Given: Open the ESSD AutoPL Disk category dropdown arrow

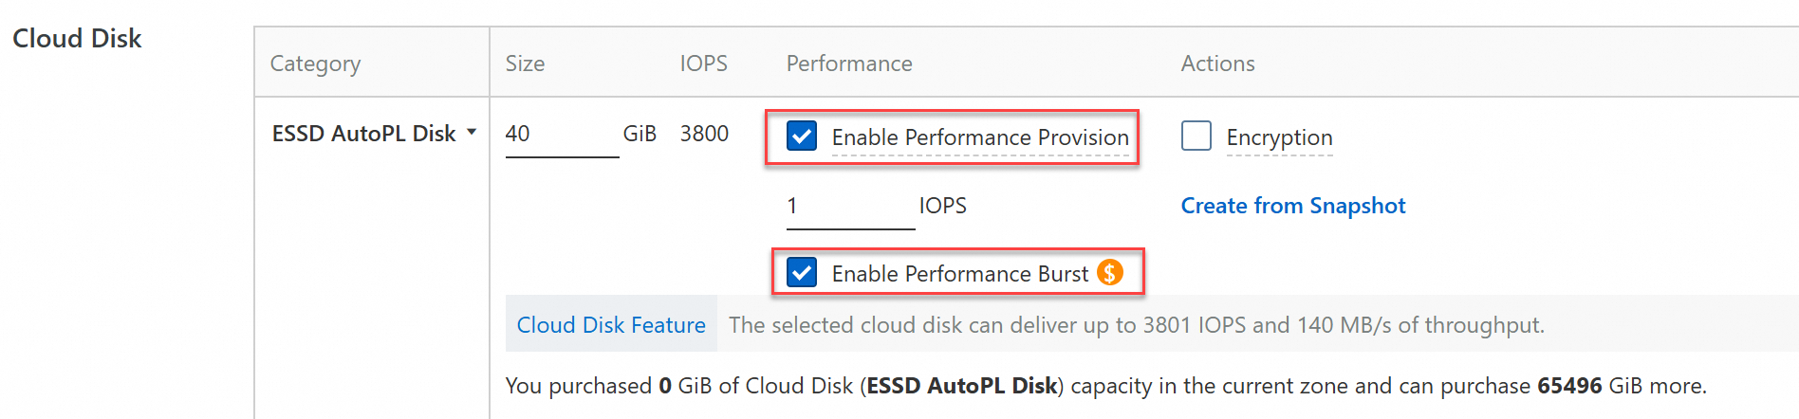Looking at the screenshot, I should point(472,133).
